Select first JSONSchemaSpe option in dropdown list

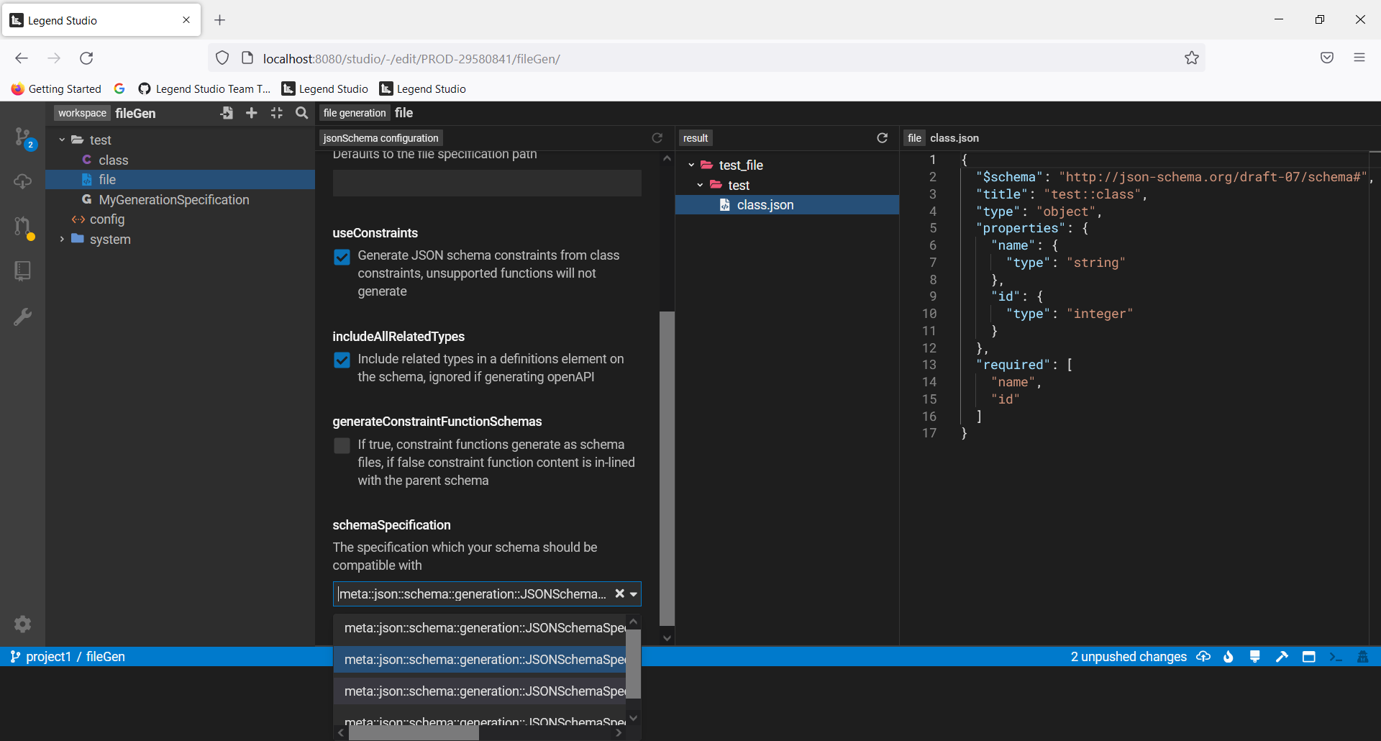click(x=480, y=628)
